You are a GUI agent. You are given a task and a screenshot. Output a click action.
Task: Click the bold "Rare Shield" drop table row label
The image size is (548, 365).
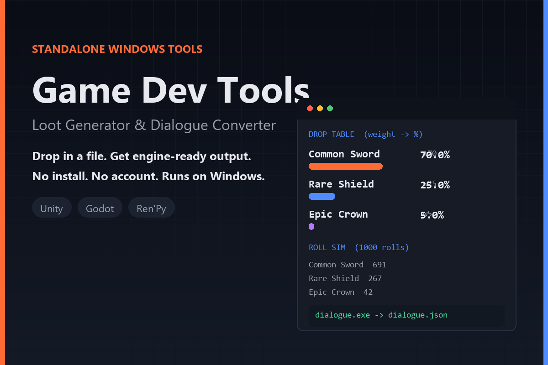point(341,184)
